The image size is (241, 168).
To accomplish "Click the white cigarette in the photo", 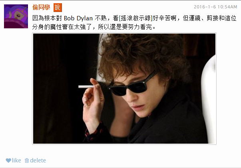I will pos(86,87).
